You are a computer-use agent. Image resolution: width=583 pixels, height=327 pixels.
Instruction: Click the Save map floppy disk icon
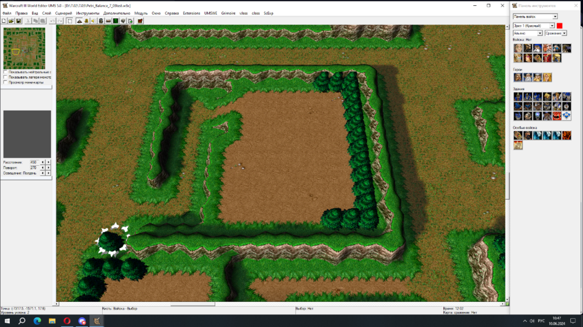tap(19, 21)
